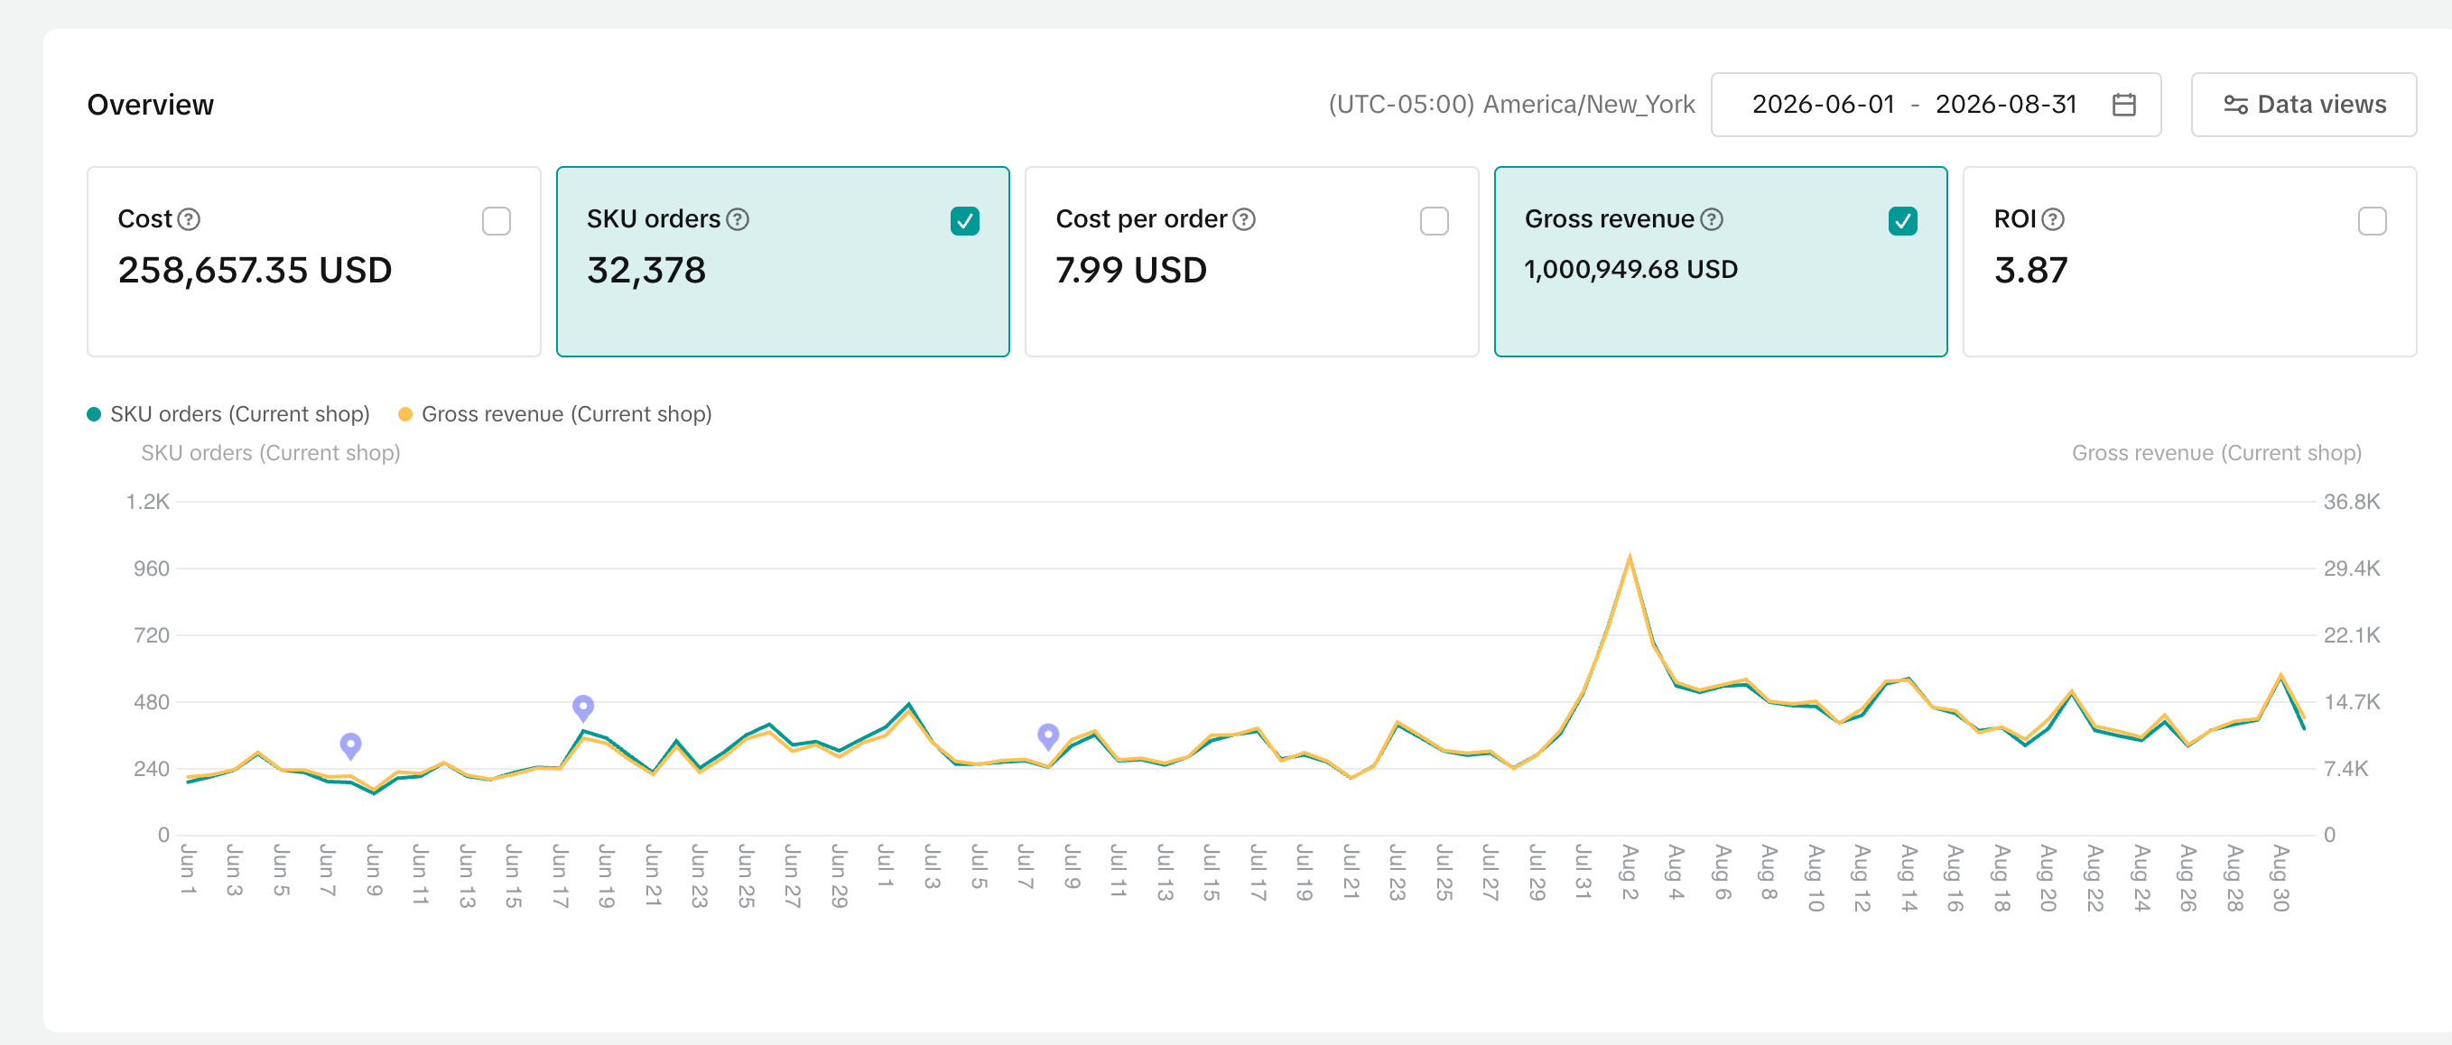This screenshot has width=2452, height=1045.
Task: Click the 7.99 USD cost per order value
Action: click(1131, 271)
